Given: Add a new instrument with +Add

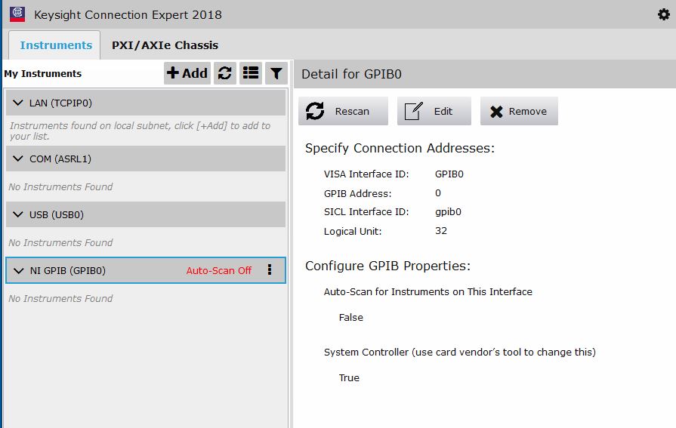Looking at the screenshot, I should (x=187, y=72).
